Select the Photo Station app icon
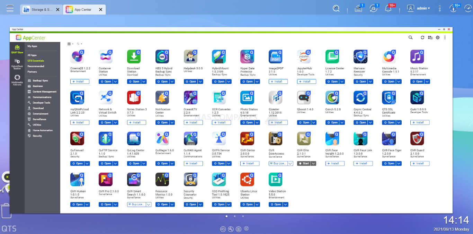The image size is (473, 234). [x=247, y=97]
